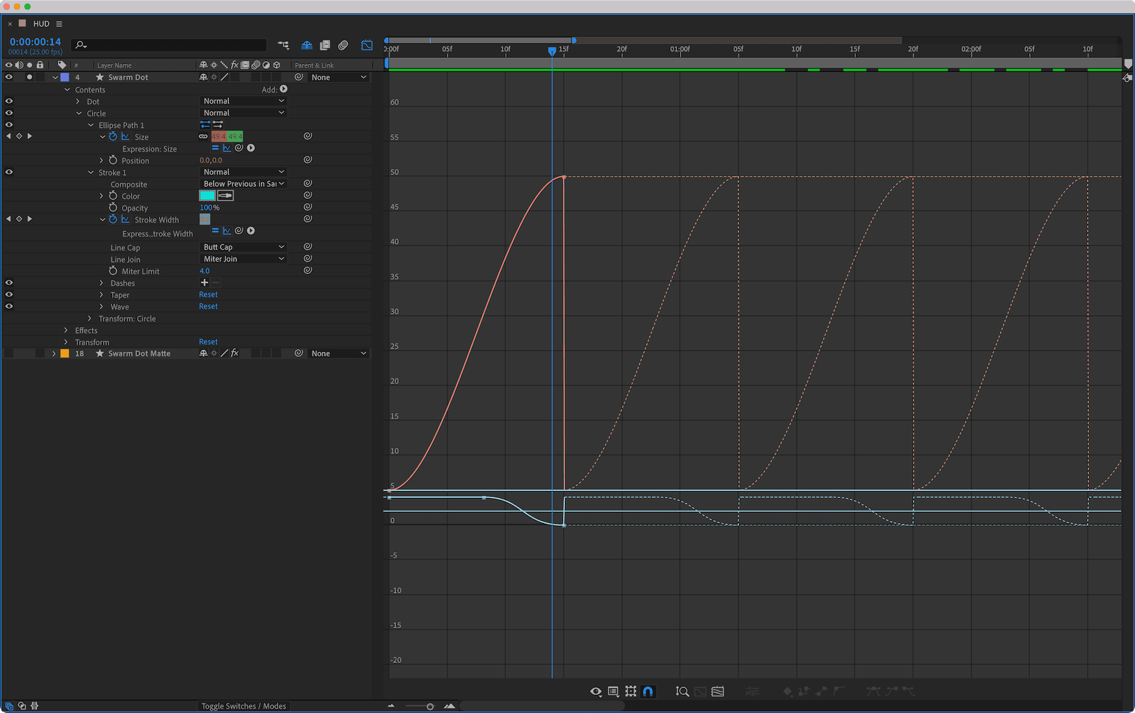Open Size expression language menu arrow
This screenshot has width=1135, height=713.
251,148
